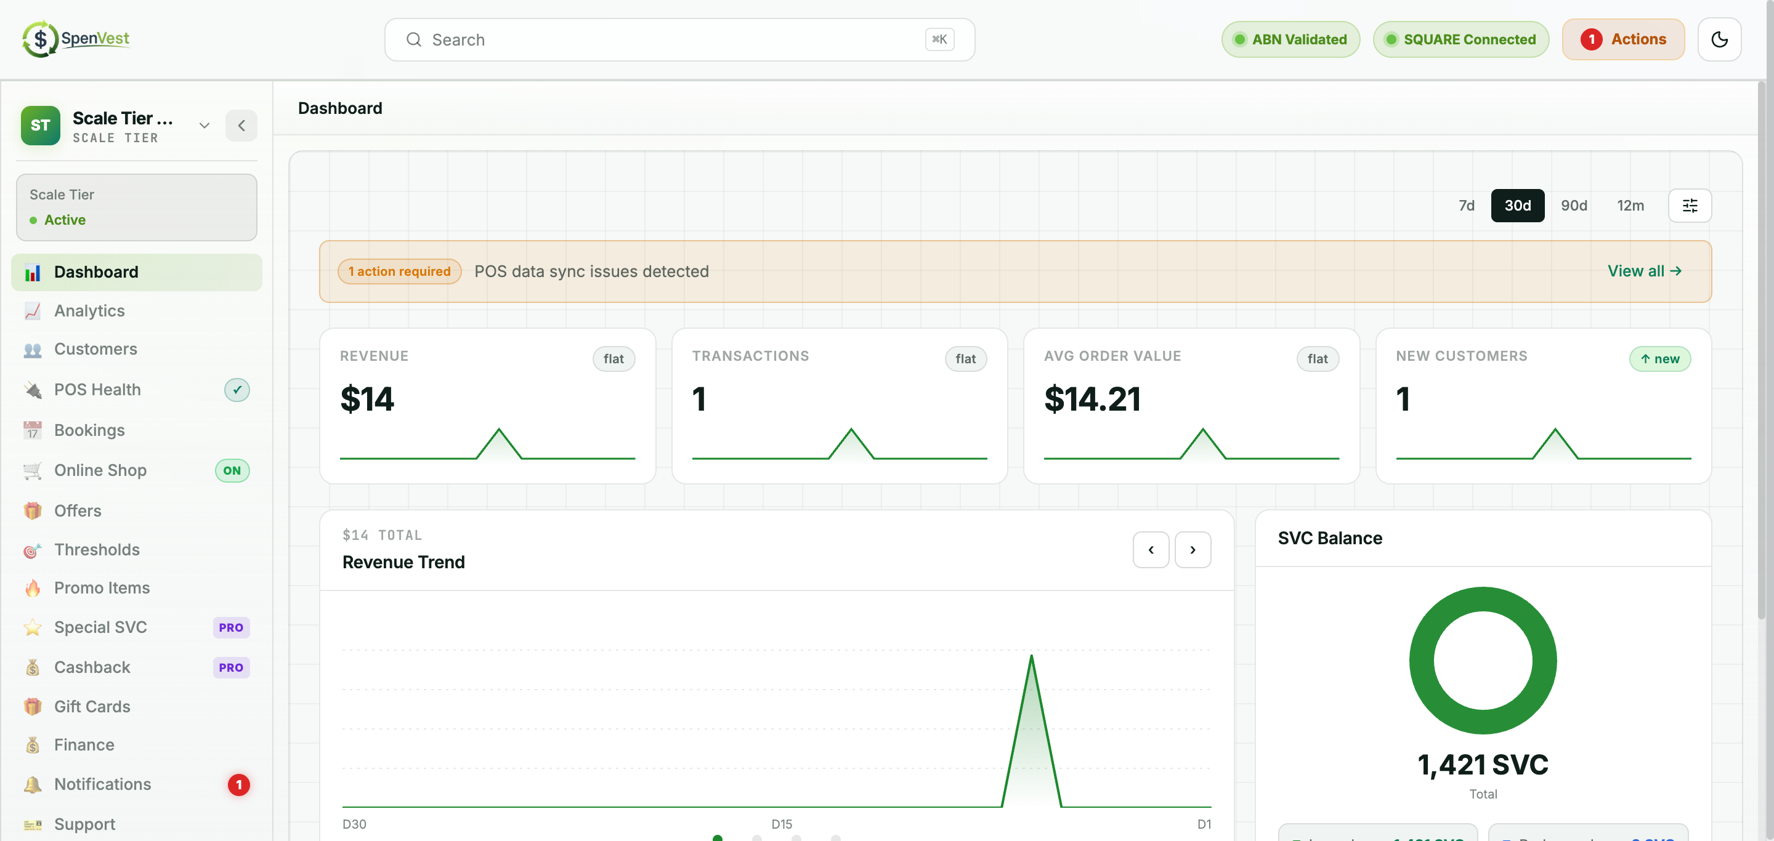Image resolution: width=1774 pixels, height=841 pixels.
Task: Click the Thresholds target icon
Action: coord(33,550)
